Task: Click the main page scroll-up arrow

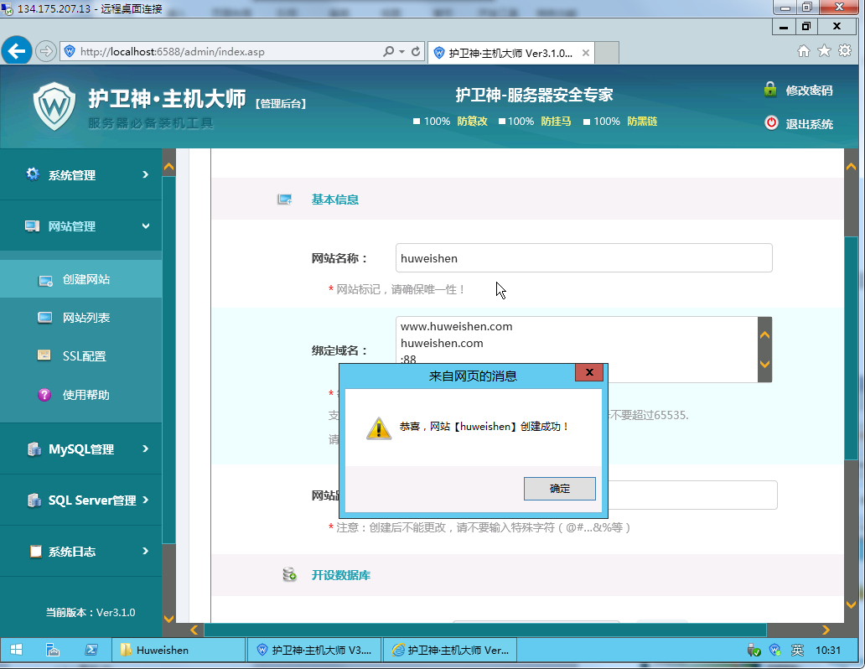Action: click(852, 166)
